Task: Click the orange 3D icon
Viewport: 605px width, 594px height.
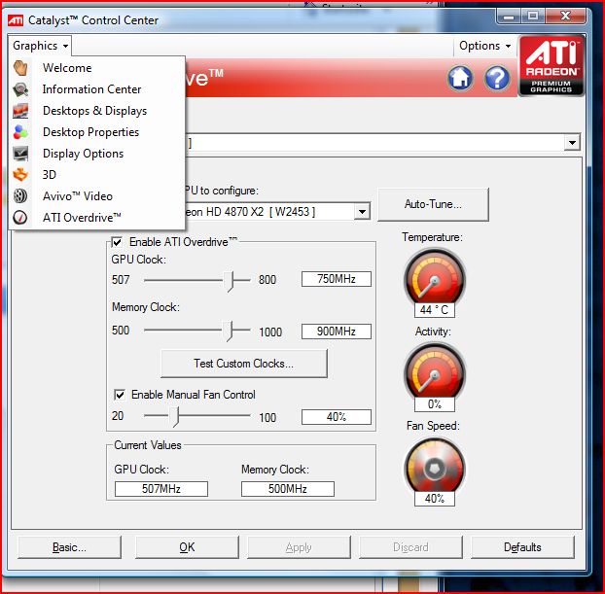Action: pyautogui.click(x=20, y=175)
